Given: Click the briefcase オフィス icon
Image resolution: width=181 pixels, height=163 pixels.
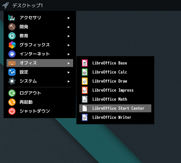Looking at the screenshot, I should point(12,63).
